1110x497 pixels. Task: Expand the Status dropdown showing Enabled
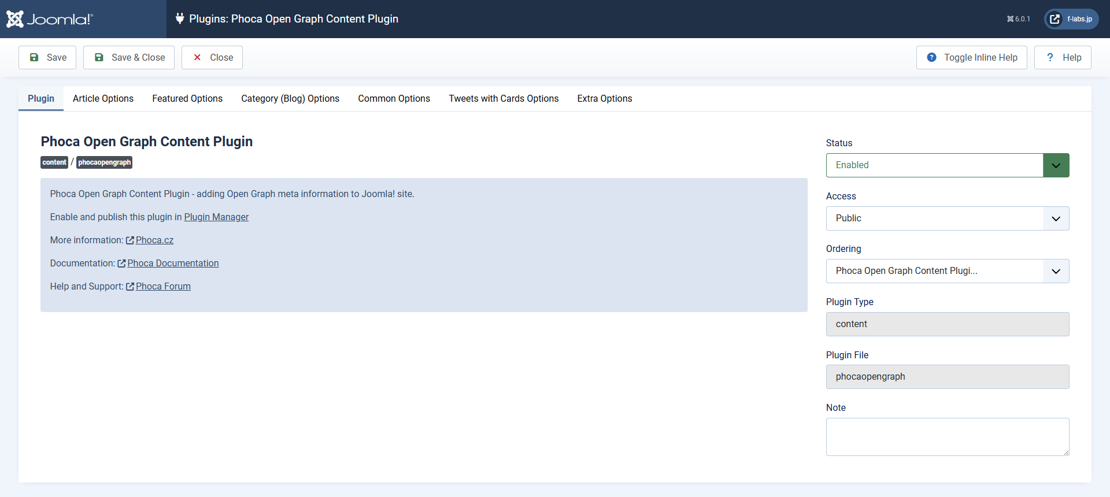point(947,165)
